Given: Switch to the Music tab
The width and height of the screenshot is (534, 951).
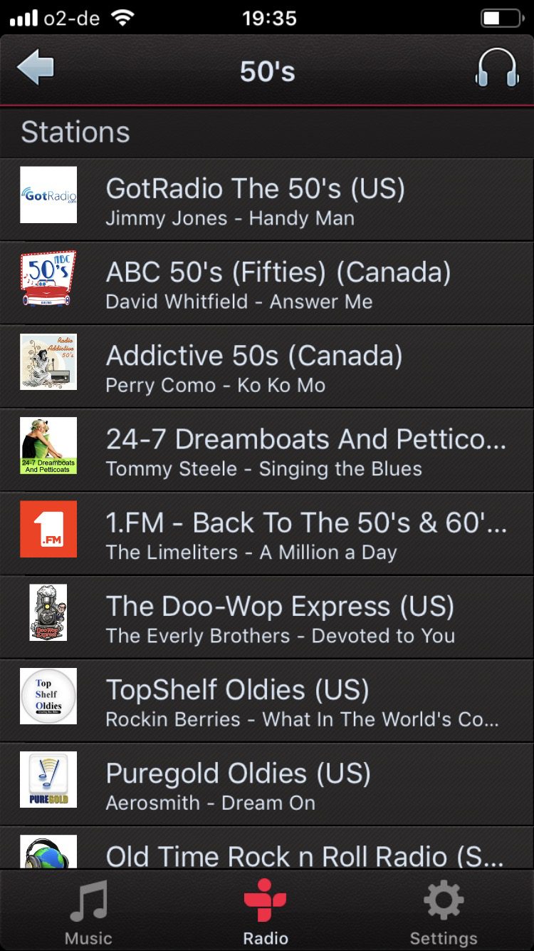Looking at the screenshot, I should pyautogui.click(x=88, y=910).
